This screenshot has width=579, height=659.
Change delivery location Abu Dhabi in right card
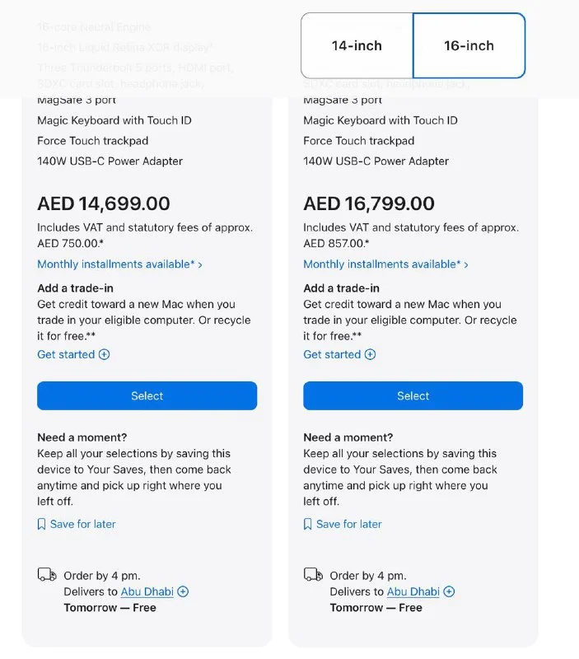[413, 591]
